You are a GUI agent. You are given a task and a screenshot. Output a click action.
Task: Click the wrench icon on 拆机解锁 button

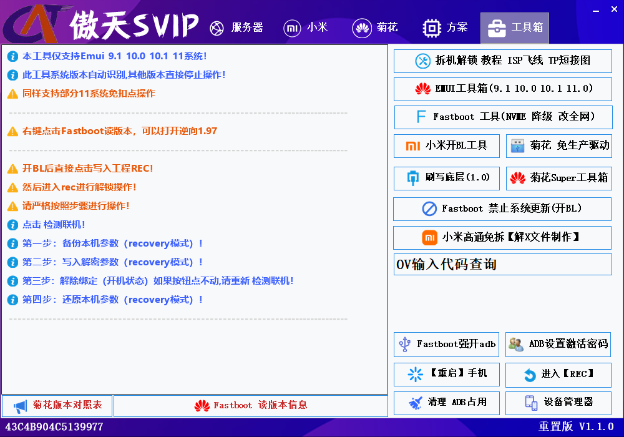coord(422,61)
